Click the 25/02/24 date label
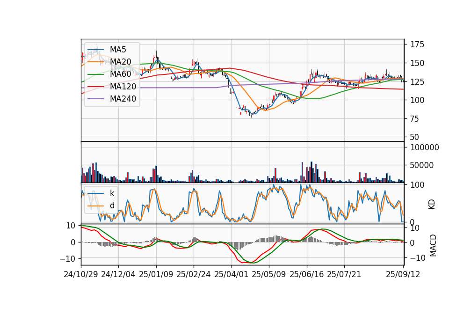The image size is (449, 323). point(194,274)
